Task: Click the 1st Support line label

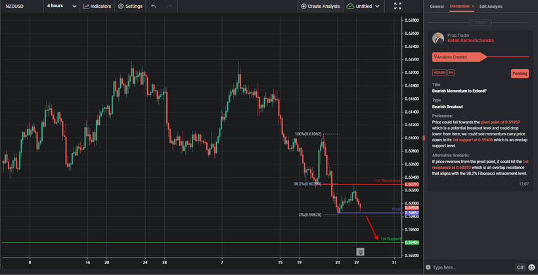Action: pyautogui.click(x=390, y=239)
